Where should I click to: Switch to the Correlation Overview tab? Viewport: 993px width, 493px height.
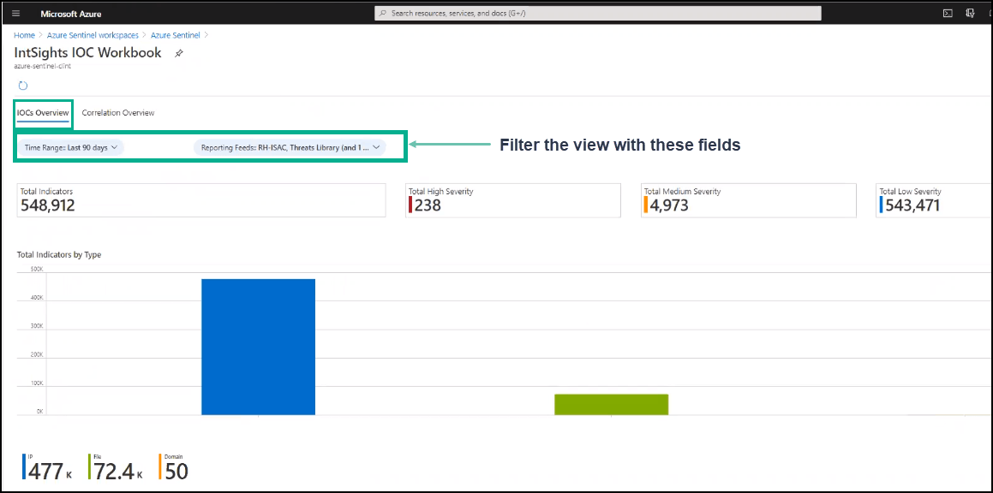click(118, 113)
